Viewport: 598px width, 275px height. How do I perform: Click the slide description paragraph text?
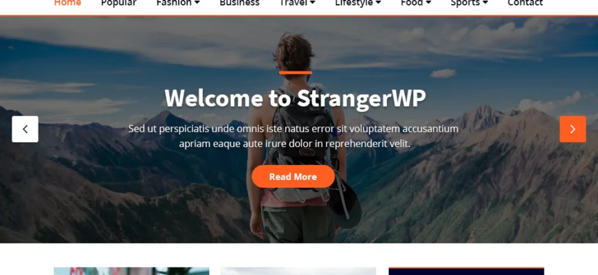(294, 136)
